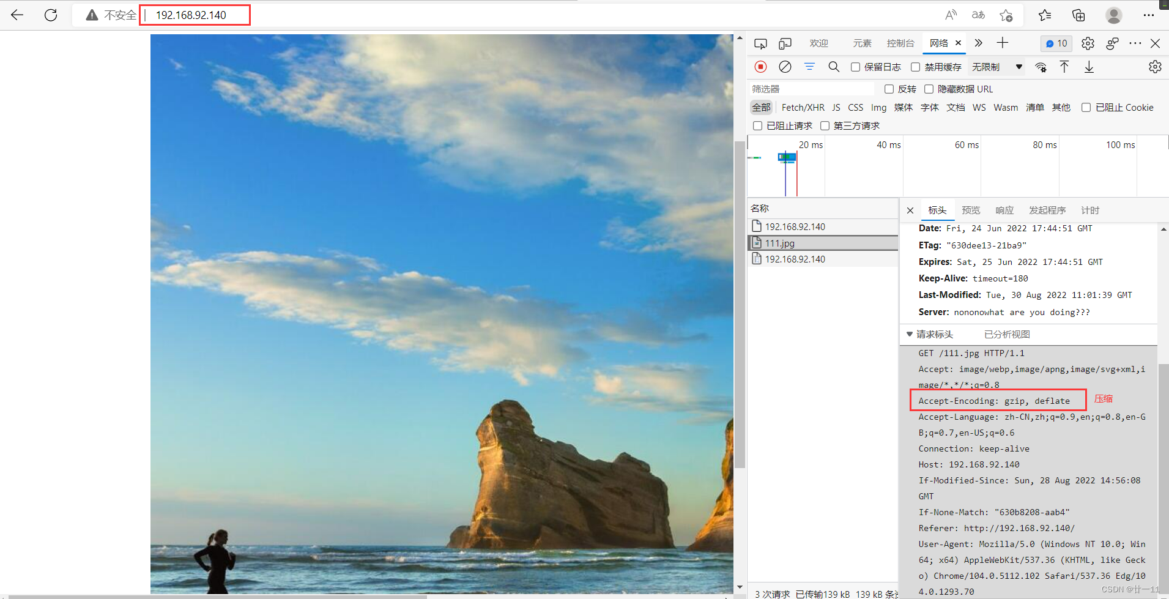This screenshot has height=599, width=1169.
Task: Open the 计时 tab
Action: pos(1090,210)
